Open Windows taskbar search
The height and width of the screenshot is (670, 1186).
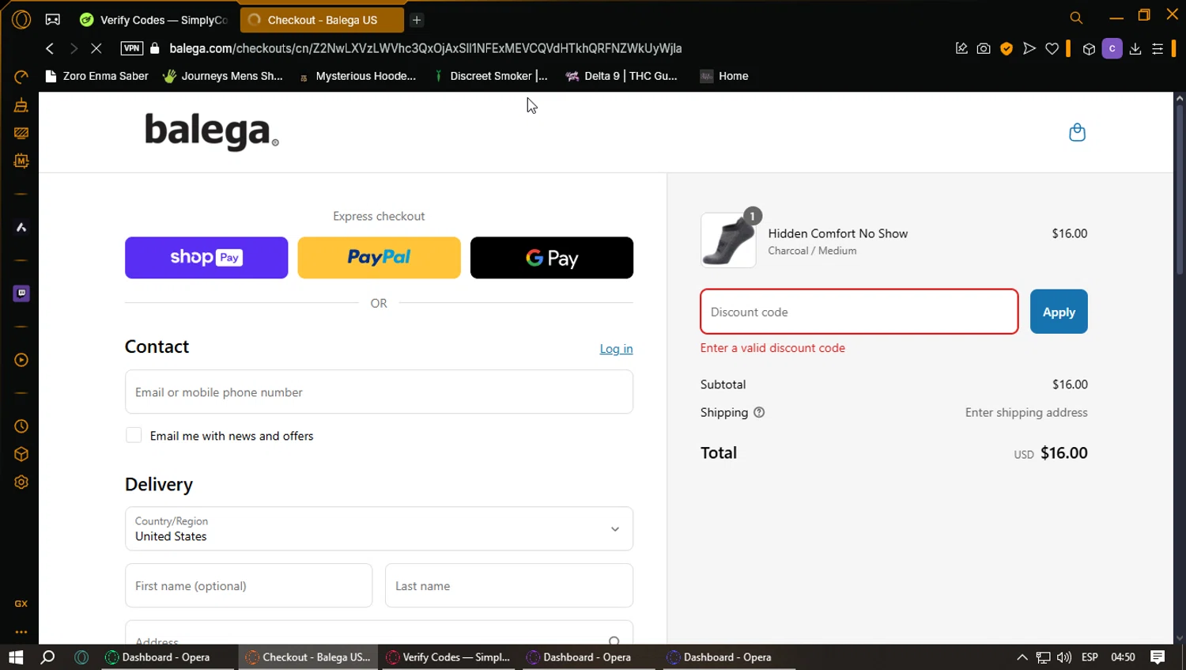(x=47, y=657)
